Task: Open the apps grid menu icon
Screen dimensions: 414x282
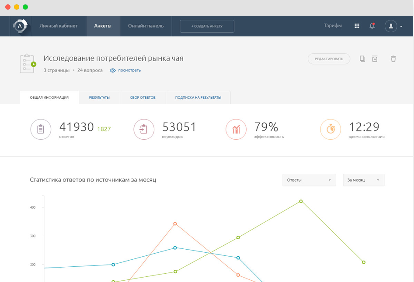Action: pyautogui.click(x=357, y=26)
